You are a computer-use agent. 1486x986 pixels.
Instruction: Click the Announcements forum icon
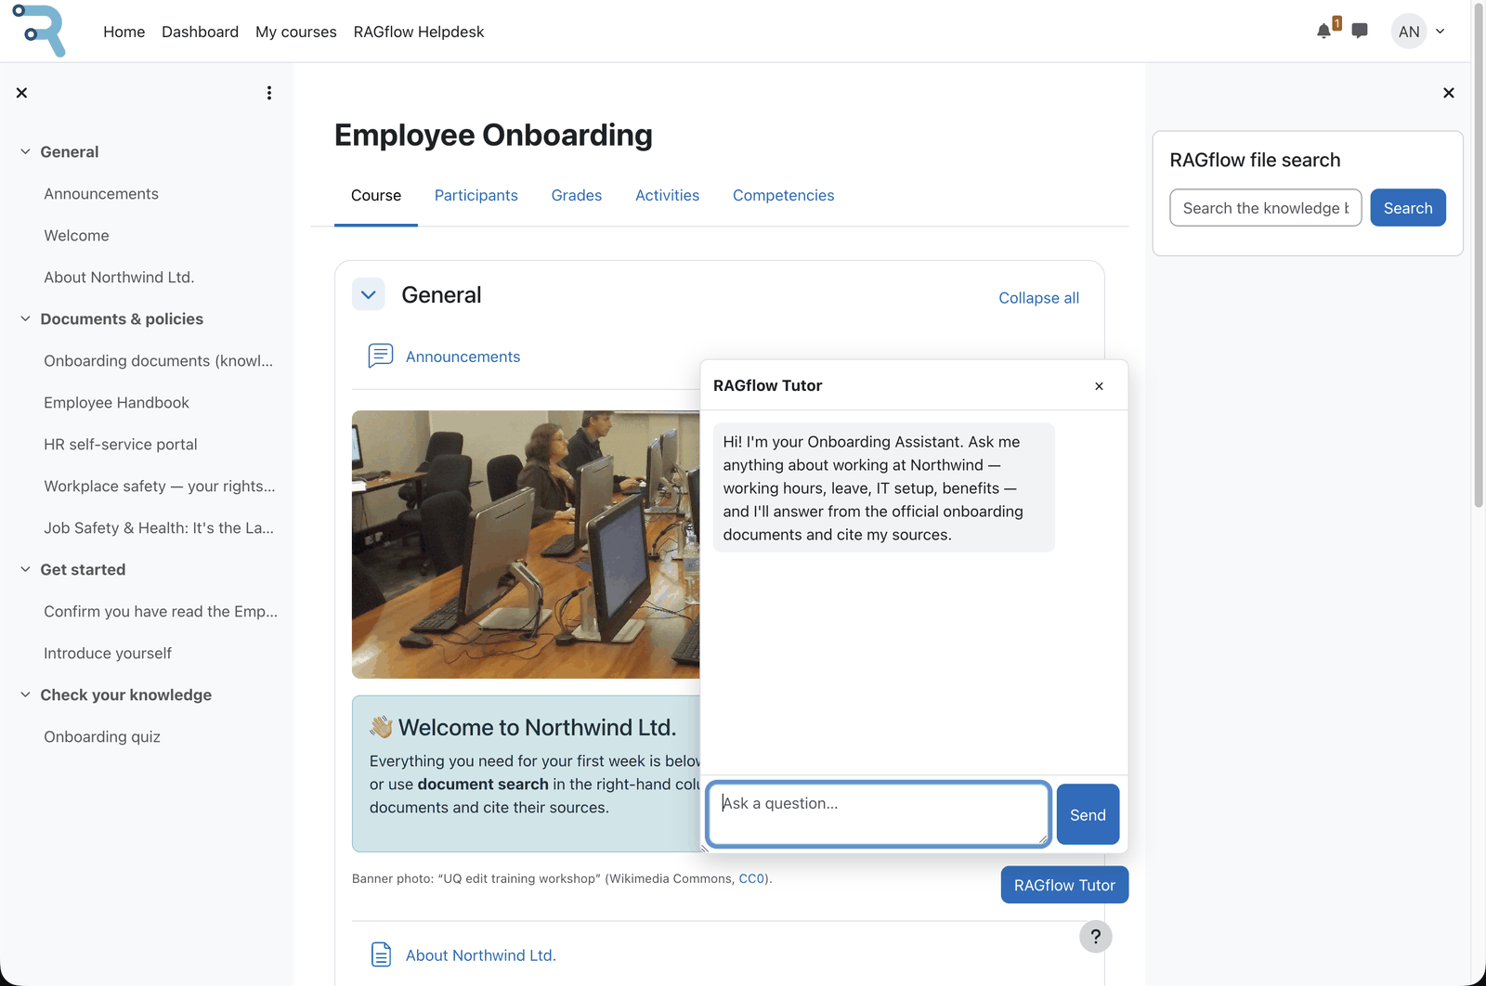[x=381, y=357]
